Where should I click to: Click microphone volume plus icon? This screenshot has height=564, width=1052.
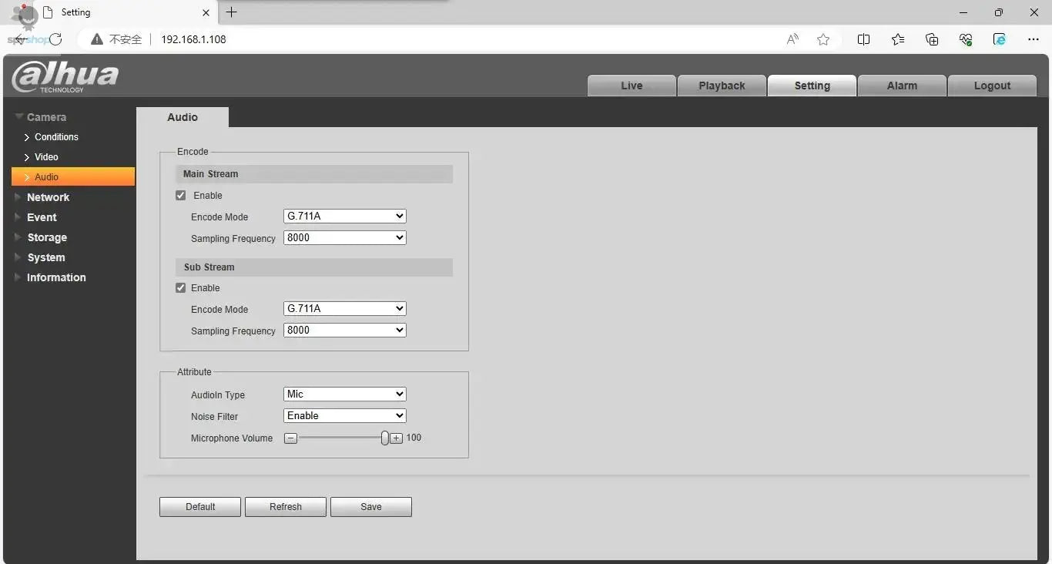(396, 438)
